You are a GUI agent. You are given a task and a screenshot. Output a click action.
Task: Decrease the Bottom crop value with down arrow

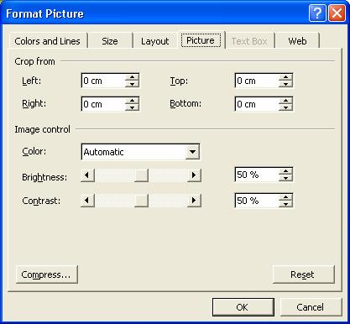285,107
